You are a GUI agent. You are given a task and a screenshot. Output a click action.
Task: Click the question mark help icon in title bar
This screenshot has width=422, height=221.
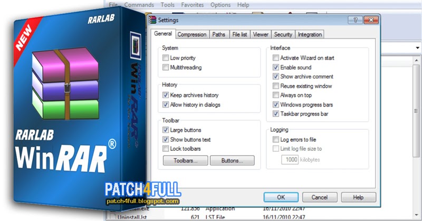(355, 20)
